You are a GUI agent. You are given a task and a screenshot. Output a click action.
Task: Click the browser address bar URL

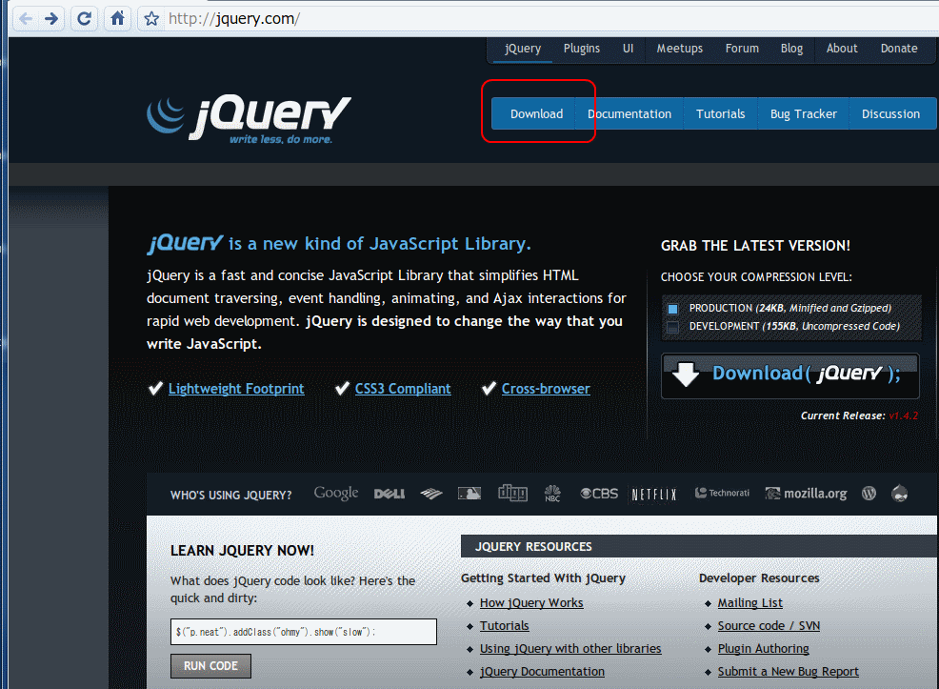[234, 18]
